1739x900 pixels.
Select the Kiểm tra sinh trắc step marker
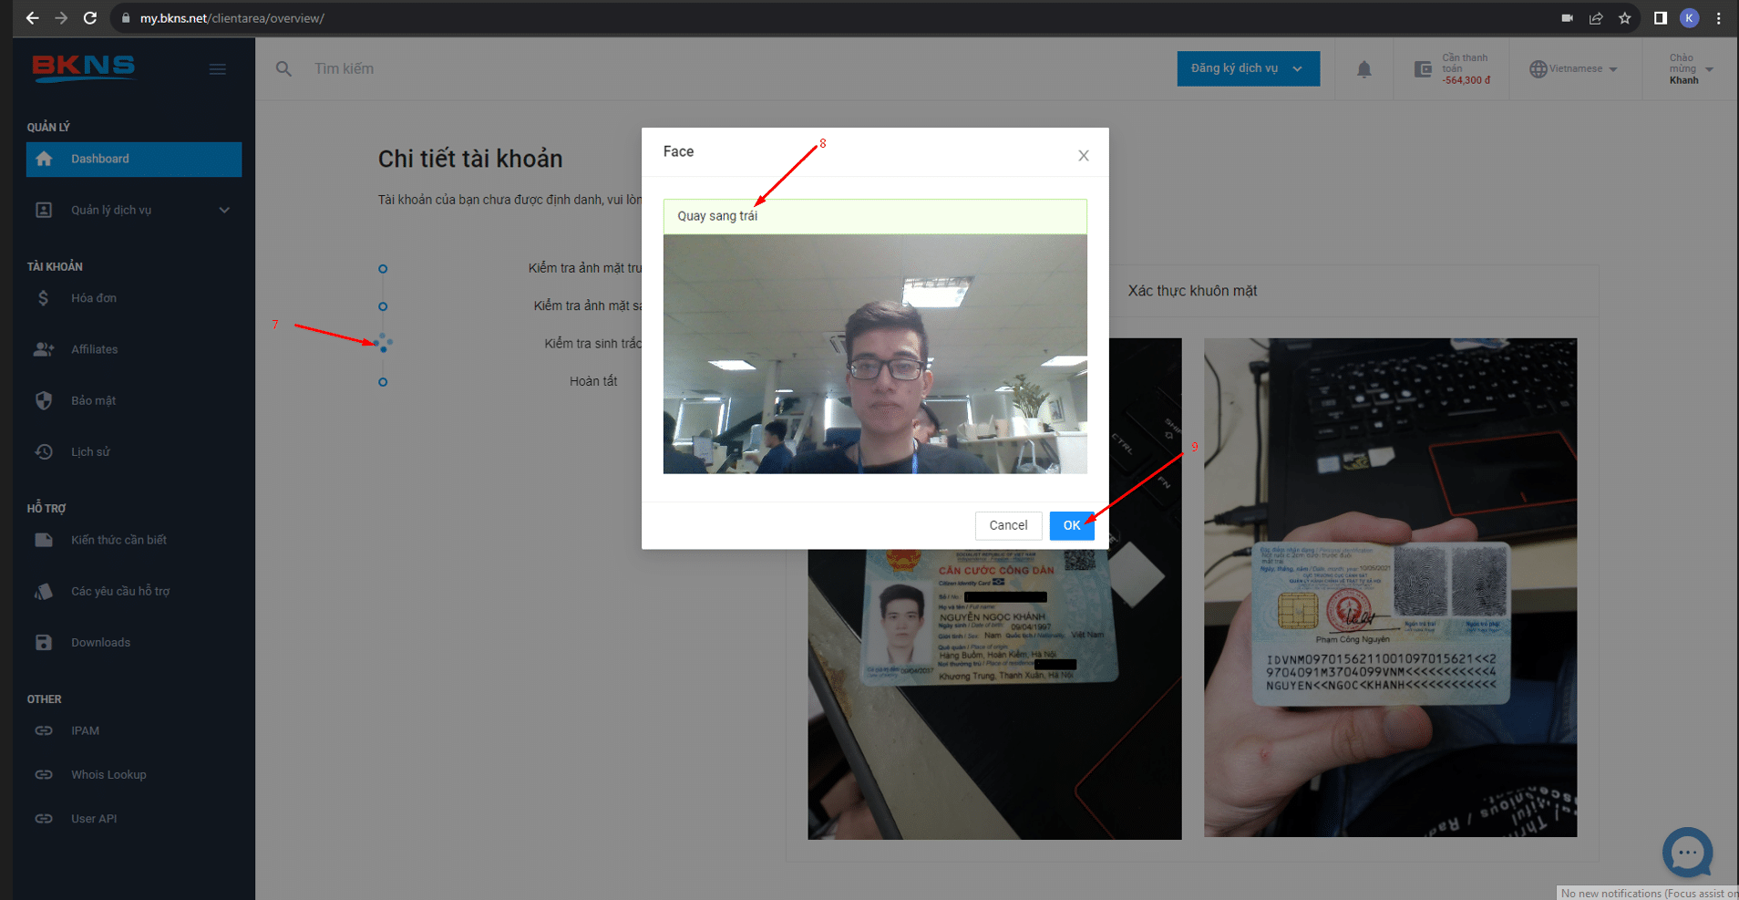coord(383,344)
